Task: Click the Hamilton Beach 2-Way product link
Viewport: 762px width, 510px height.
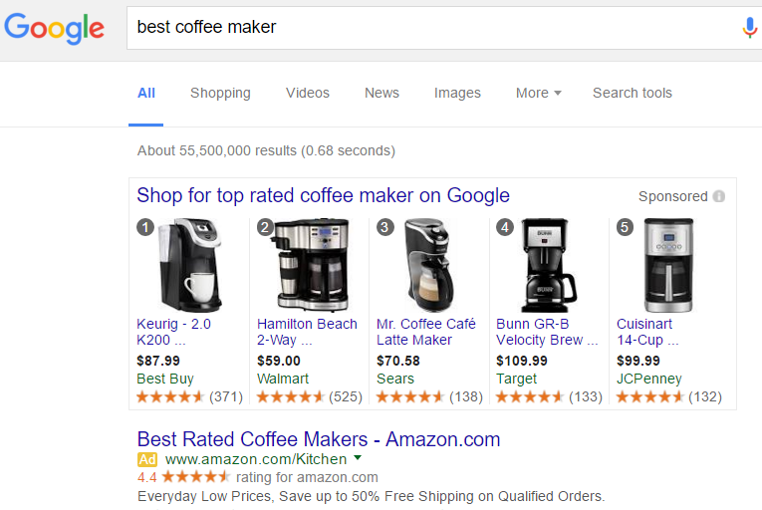Action: click(x=307, y=332)
